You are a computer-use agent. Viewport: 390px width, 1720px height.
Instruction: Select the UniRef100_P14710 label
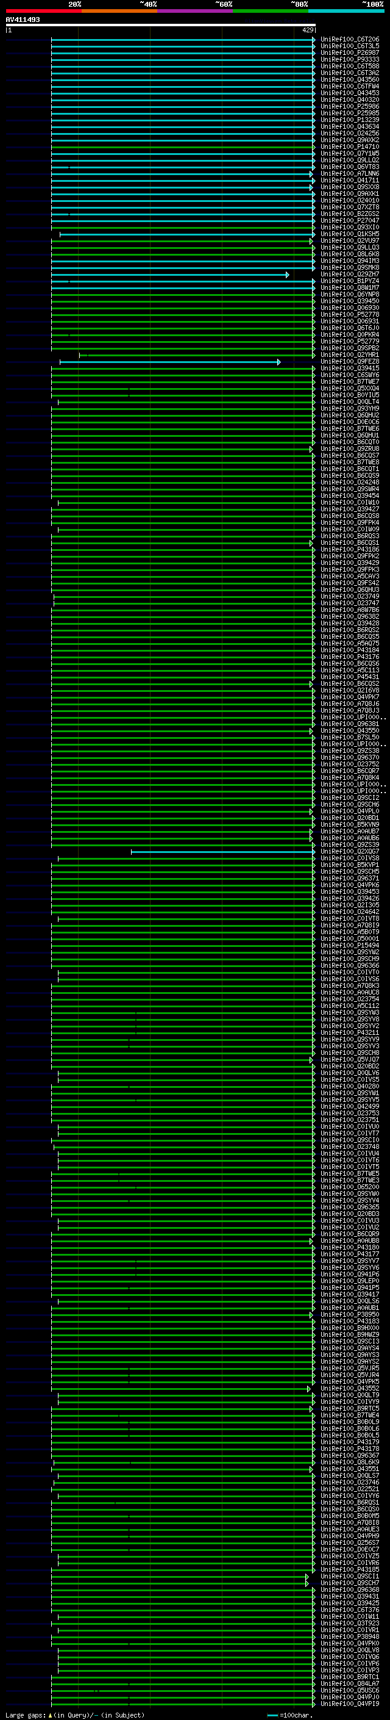[350, 147]
